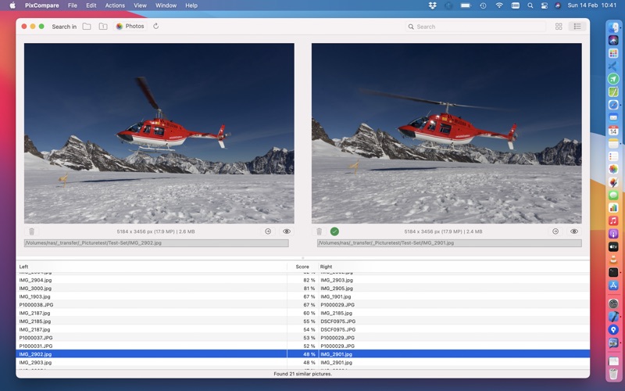The width and height of the screenshot is (625, 391).
Task: Select row IMG_2187.jpg with 60 % score
Action: 303,314
